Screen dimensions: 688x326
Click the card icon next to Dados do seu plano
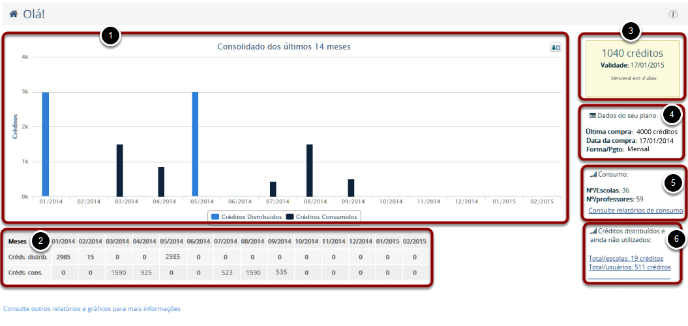pos(593,115)
